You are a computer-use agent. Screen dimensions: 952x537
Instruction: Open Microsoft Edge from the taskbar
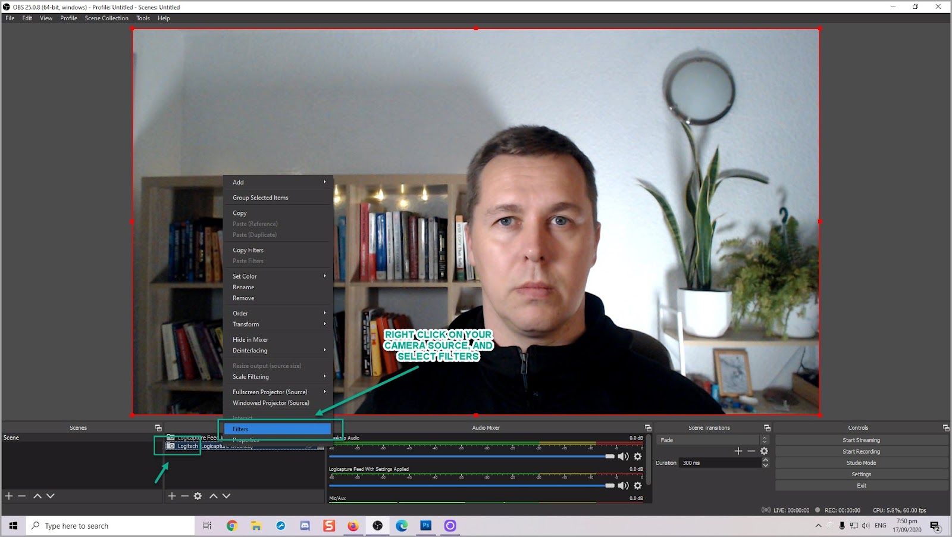[x=402, y=526]
